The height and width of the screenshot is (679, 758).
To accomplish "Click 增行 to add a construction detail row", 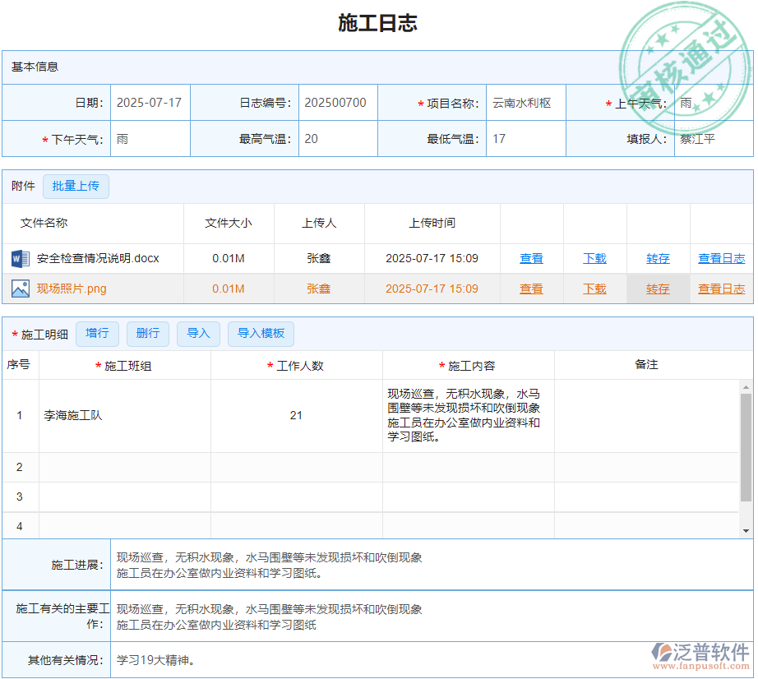I will click(x=97, y=334).
